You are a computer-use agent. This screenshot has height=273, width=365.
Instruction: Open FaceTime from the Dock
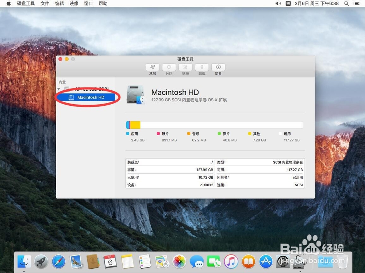214,261
